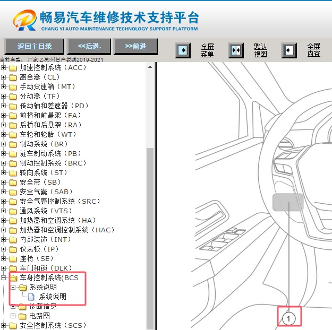Open the 全屏菜单 link

[x=208, y=50]
